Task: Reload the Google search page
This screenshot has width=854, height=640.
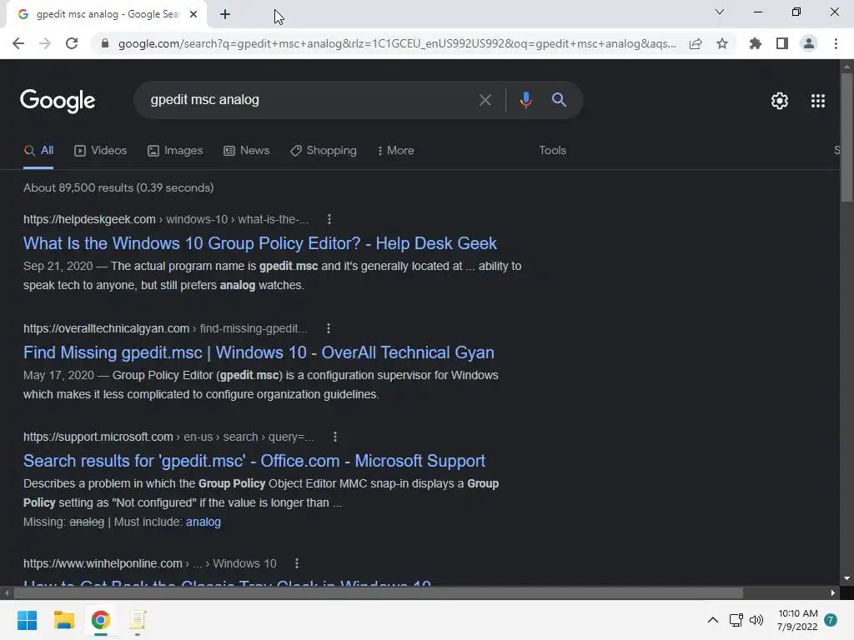Action: 72,43
